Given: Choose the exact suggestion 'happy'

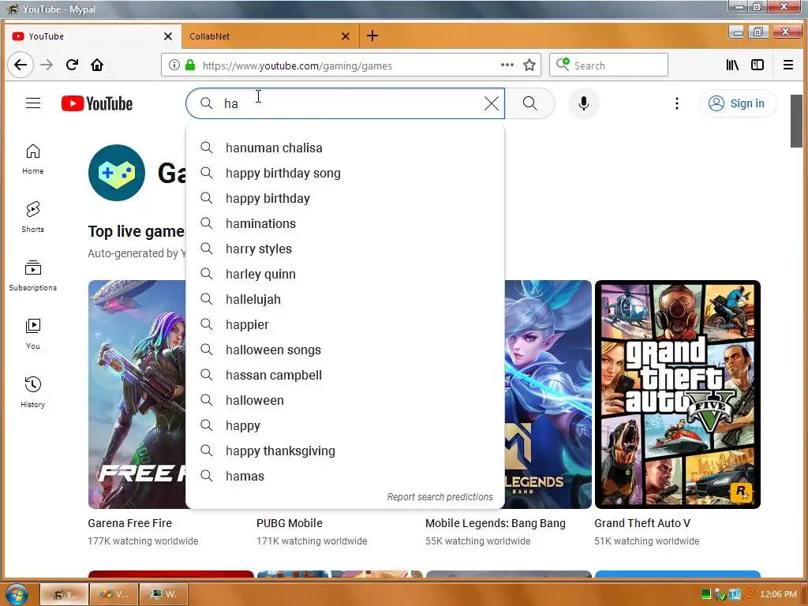Looking at the screenshot, I should [x=345, y=425].
